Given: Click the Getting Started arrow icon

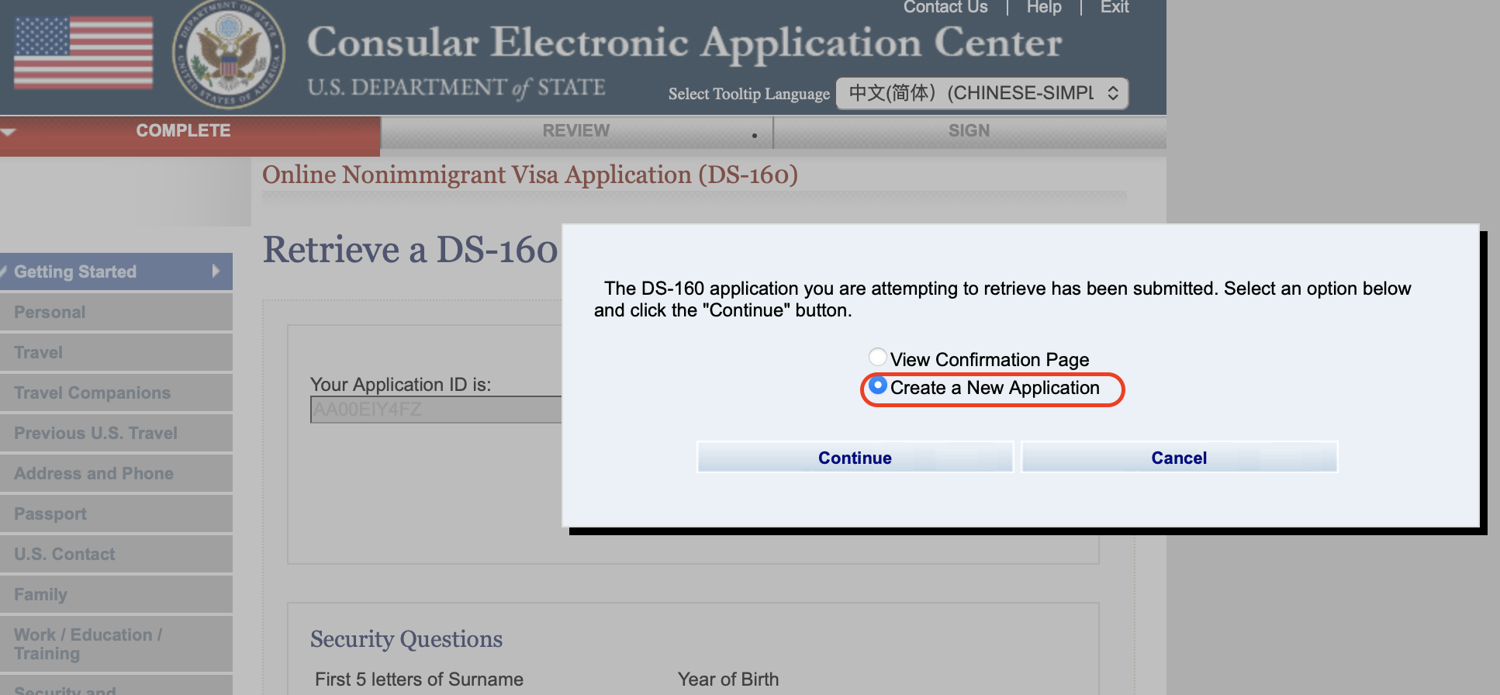Looking at the screenshot, I should [216, 271].
